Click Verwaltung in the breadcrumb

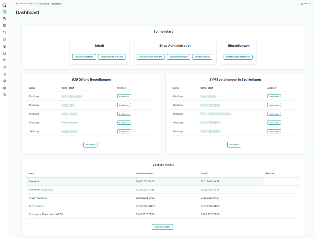point(44,4)
